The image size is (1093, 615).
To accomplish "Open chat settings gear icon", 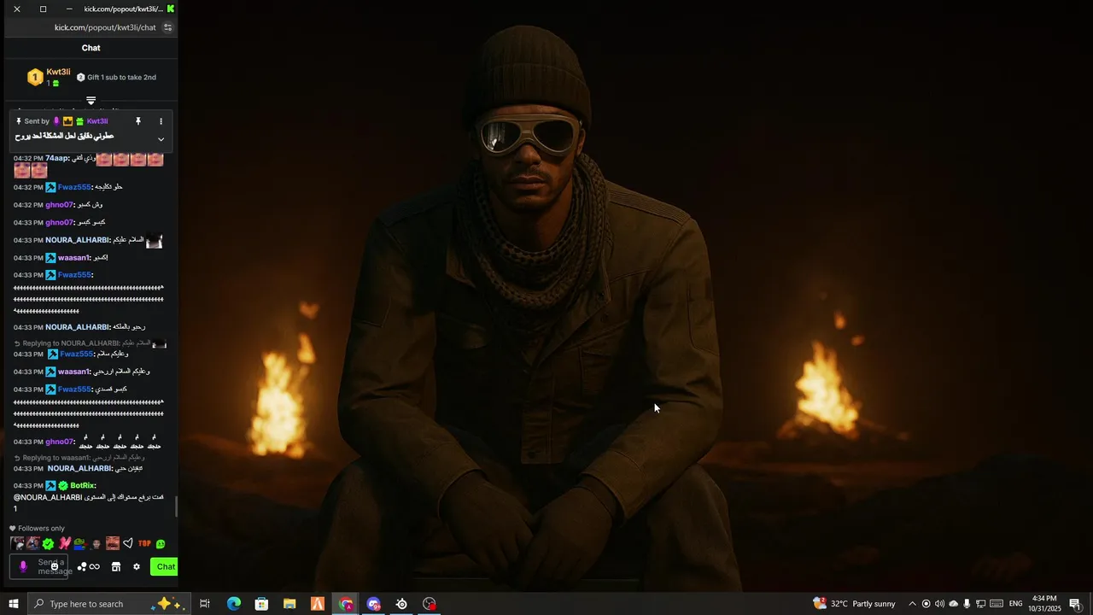I will coord(137,566).
